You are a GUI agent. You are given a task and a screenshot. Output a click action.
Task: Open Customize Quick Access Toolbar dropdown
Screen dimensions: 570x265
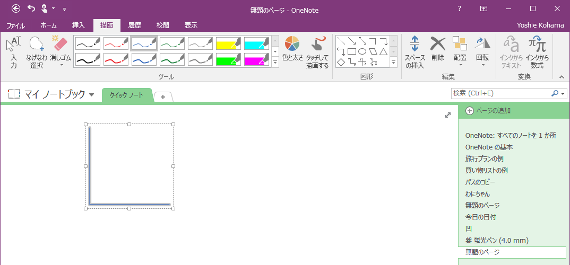point(64,8)
